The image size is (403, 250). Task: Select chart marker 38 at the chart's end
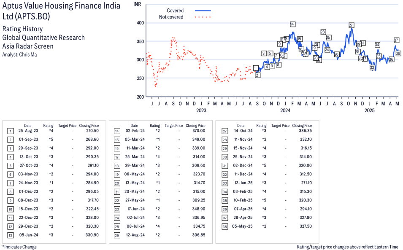click(398, 54)
